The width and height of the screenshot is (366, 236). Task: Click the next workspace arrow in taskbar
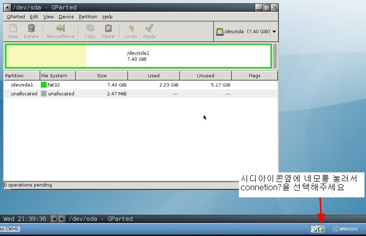tap(62, 219)
